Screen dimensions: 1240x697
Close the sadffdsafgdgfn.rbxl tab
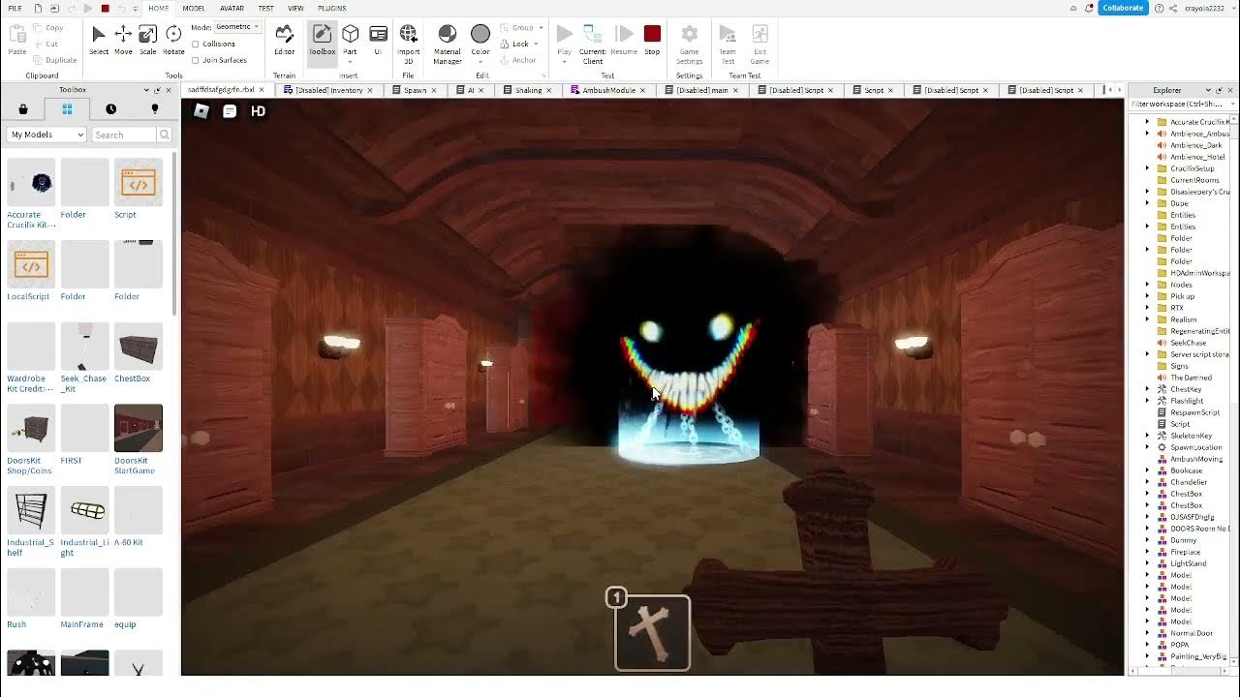tap(262, 90)
